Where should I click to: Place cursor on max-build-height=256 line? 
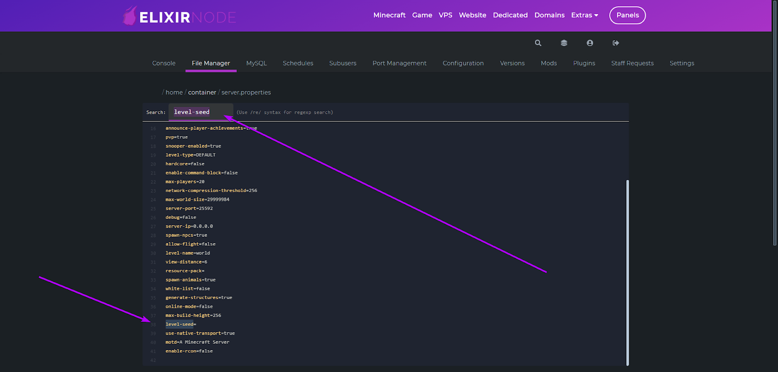coord(193,316)
